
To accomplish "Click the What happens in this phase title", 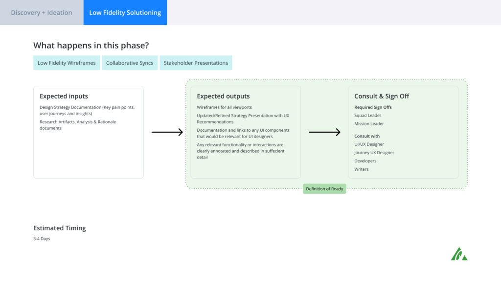I will (x=91, y=45).
